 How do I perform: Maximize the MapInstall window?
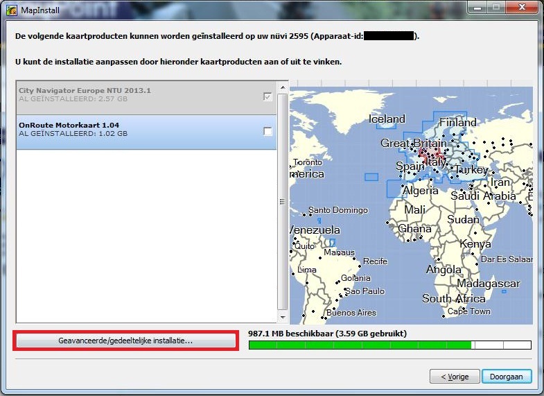click(x=496, y=7)
